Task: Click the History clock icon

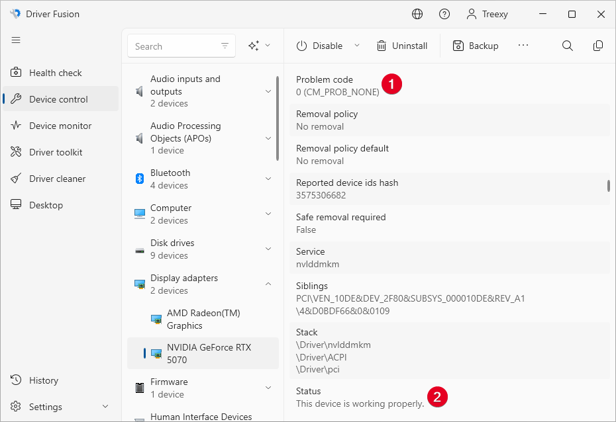Action: pos(16,380)
